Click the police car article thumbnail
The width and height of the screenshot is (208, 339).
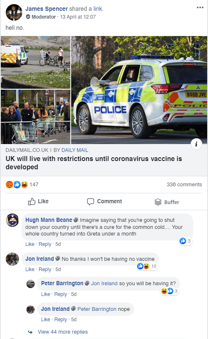click(x=139, y=90)
